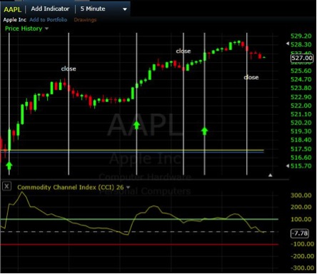Click the 522.90 price axis label
This screenshot has height=274, width=317.
pyautogui.click(x=301, y=97)
